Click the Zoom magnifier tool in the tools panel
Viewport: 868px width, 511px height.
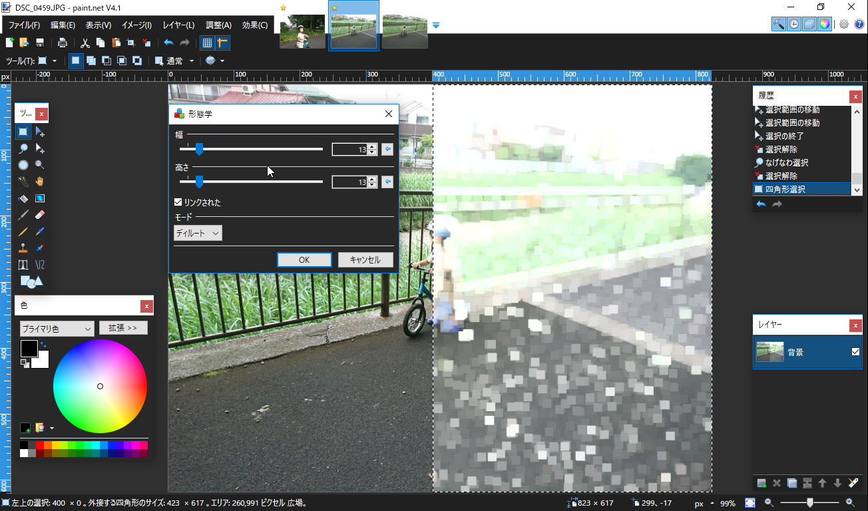(40, 164)
